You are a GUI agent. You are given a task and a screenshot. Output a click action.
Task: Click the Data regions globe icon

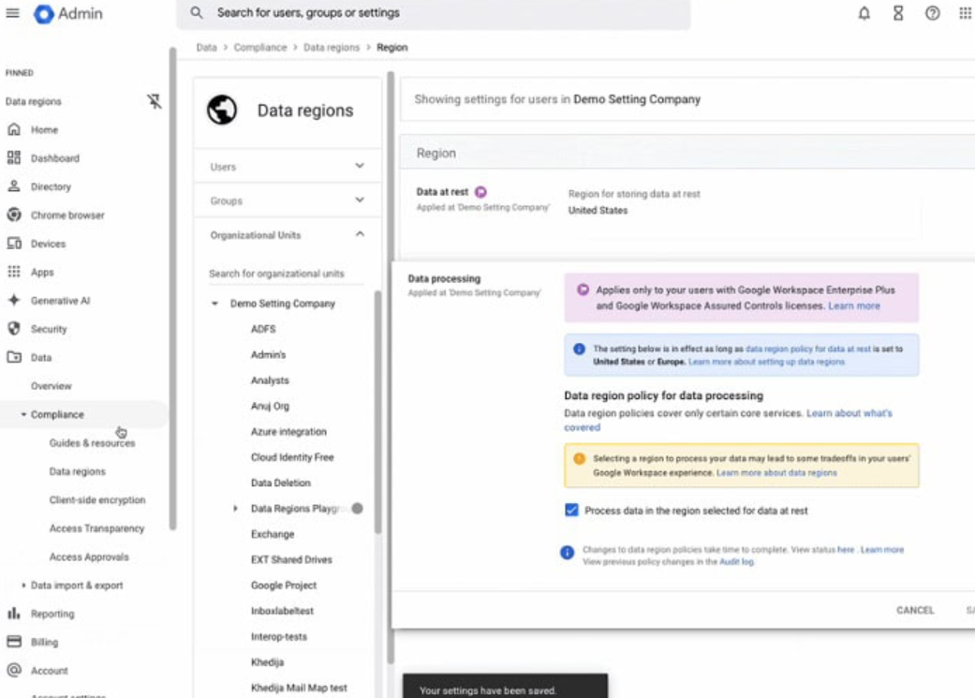(222, 111)
